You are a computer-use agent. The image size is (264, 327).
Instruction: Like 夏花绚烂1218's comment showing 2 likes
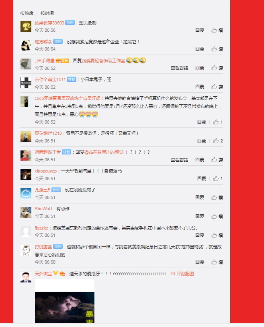(218, 141)
